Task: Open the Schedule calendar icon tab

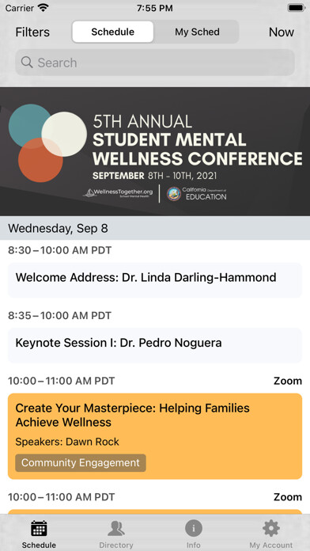Action: point(39,529)
